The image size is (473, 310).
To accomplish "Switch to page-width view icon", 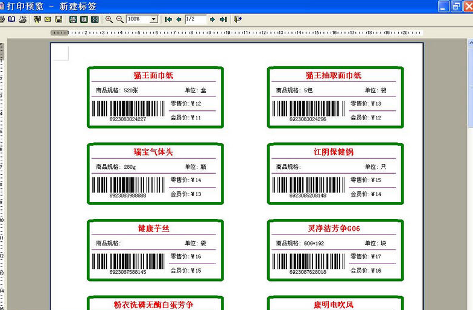I will (73, 19).
